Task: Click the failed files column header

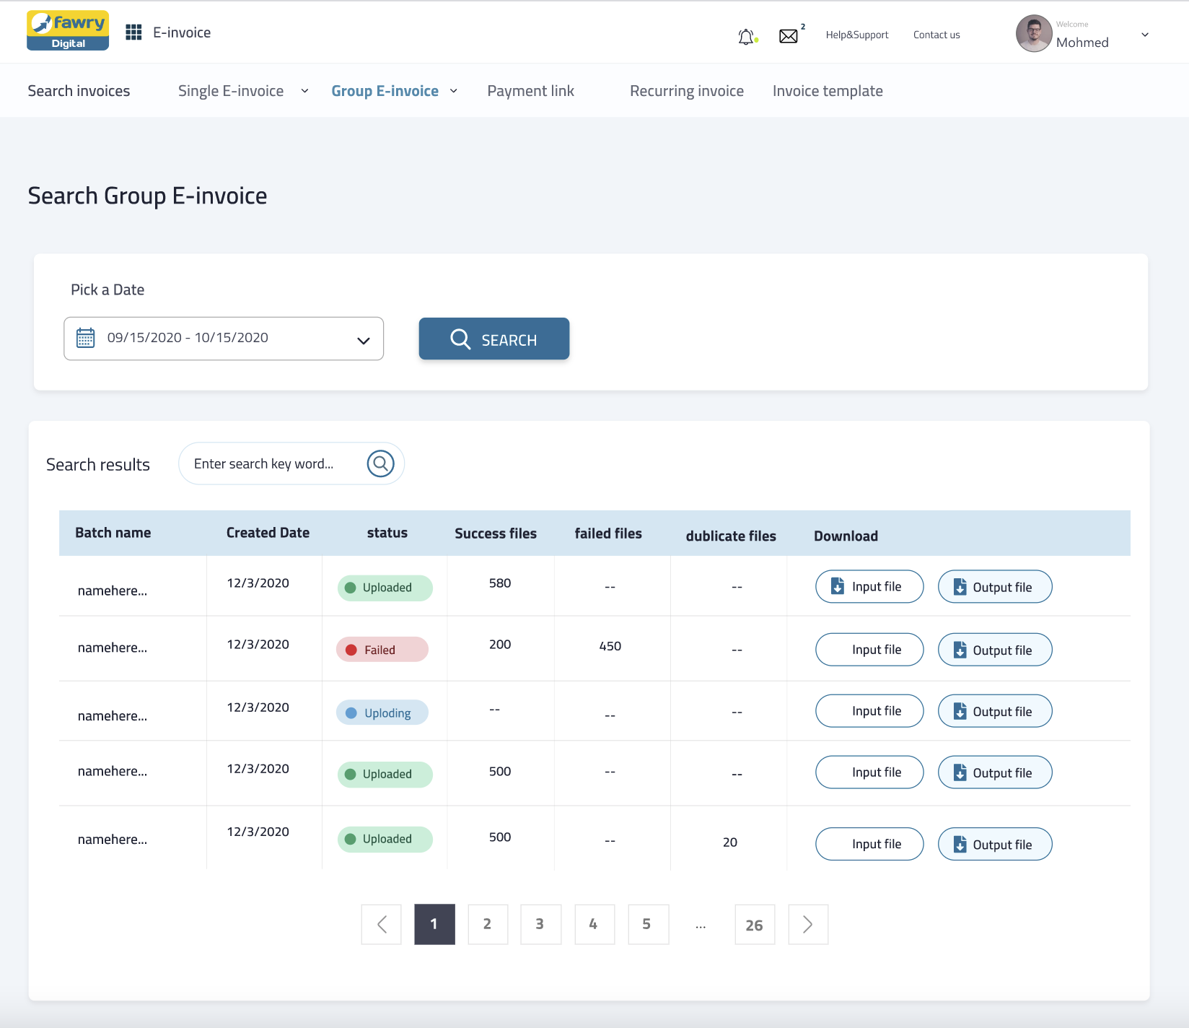Action: pos(608,533)
